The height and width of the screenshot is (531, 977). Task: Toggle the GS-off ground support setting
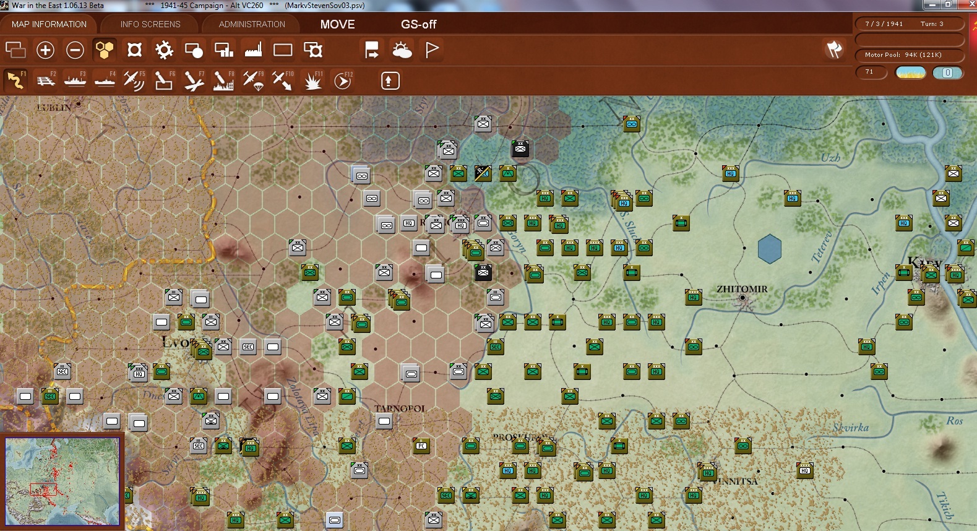pos(419,24)
